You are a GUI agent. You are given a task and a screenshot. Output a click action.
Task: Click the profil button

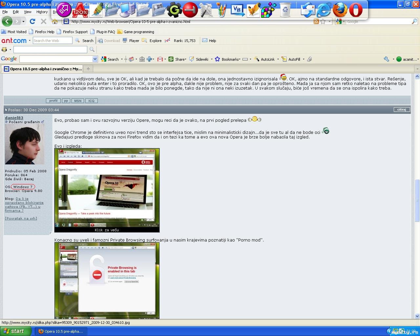click(x=53, y=101)
